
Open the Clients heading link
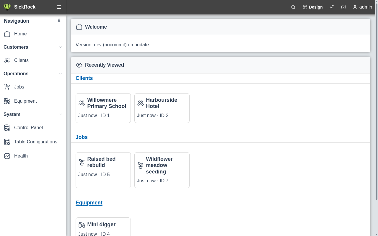tap(84, 78)
